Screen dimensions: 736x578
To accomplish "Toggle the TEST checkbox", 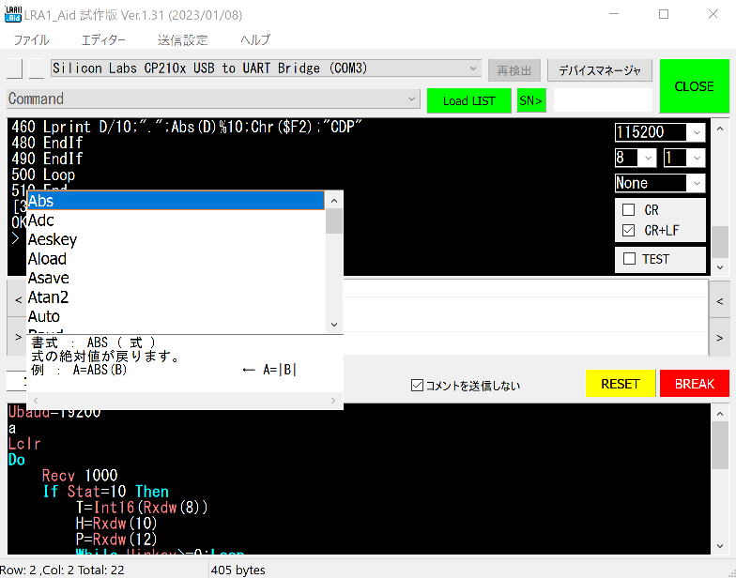I will pyautogui.click(x=630, y=259).
